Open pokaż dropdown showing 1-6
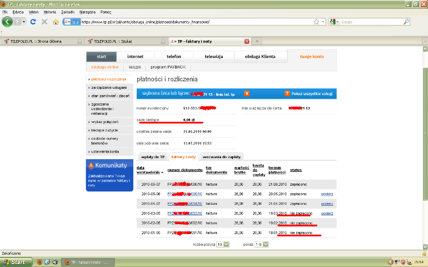428x267 pixels. click(x=262, y=244)
